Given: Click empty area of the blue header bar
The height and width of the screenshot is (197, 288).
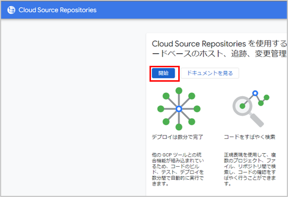Looking at the screenshot, I should point(192,10).
